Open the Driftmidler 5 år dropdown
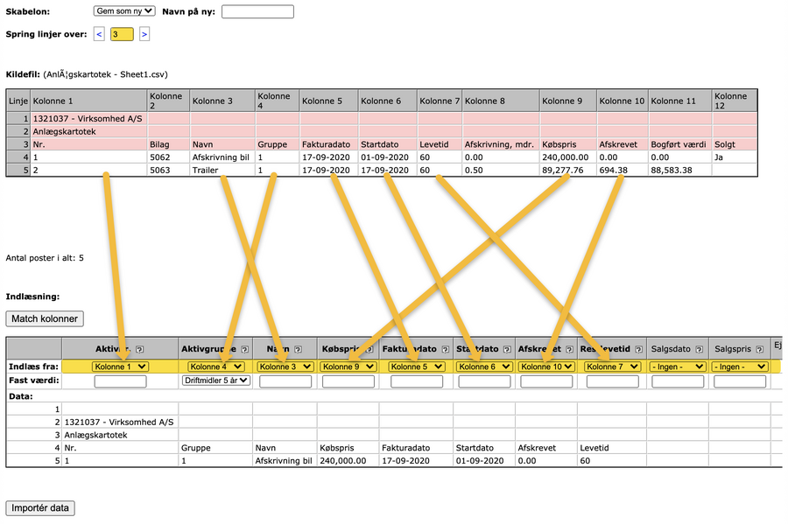788x524 pixels. pyautogui.click(x=215, y=381)
